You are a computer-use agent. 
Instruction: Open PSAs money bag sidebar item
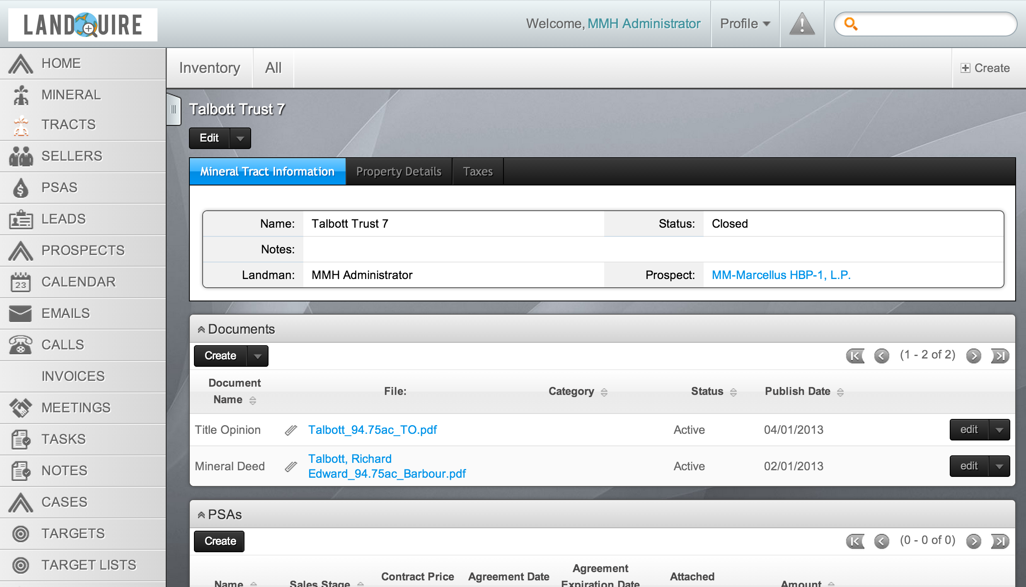click(x=20, y=188)
